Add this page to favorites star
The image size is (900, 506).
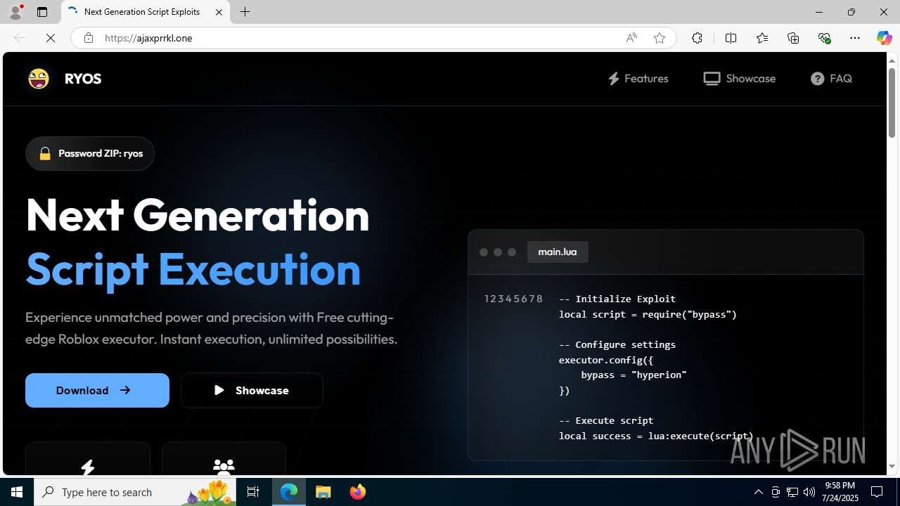(659, 38)
